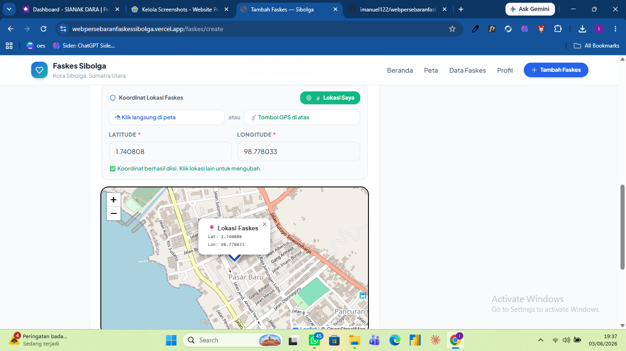The image size is (626, 351).
Task: Bookmark this page with star icon
Action: [452, 29]
